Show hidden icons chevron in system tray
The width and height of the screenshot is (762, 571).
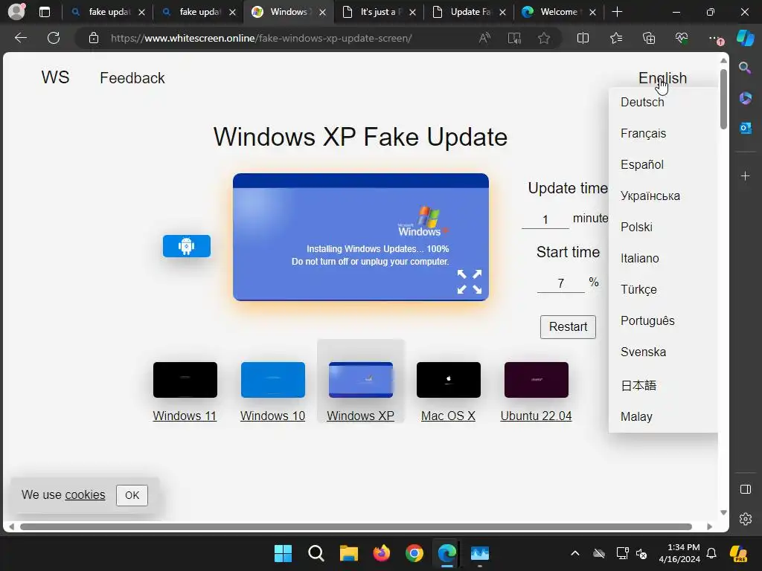[575, 553]
